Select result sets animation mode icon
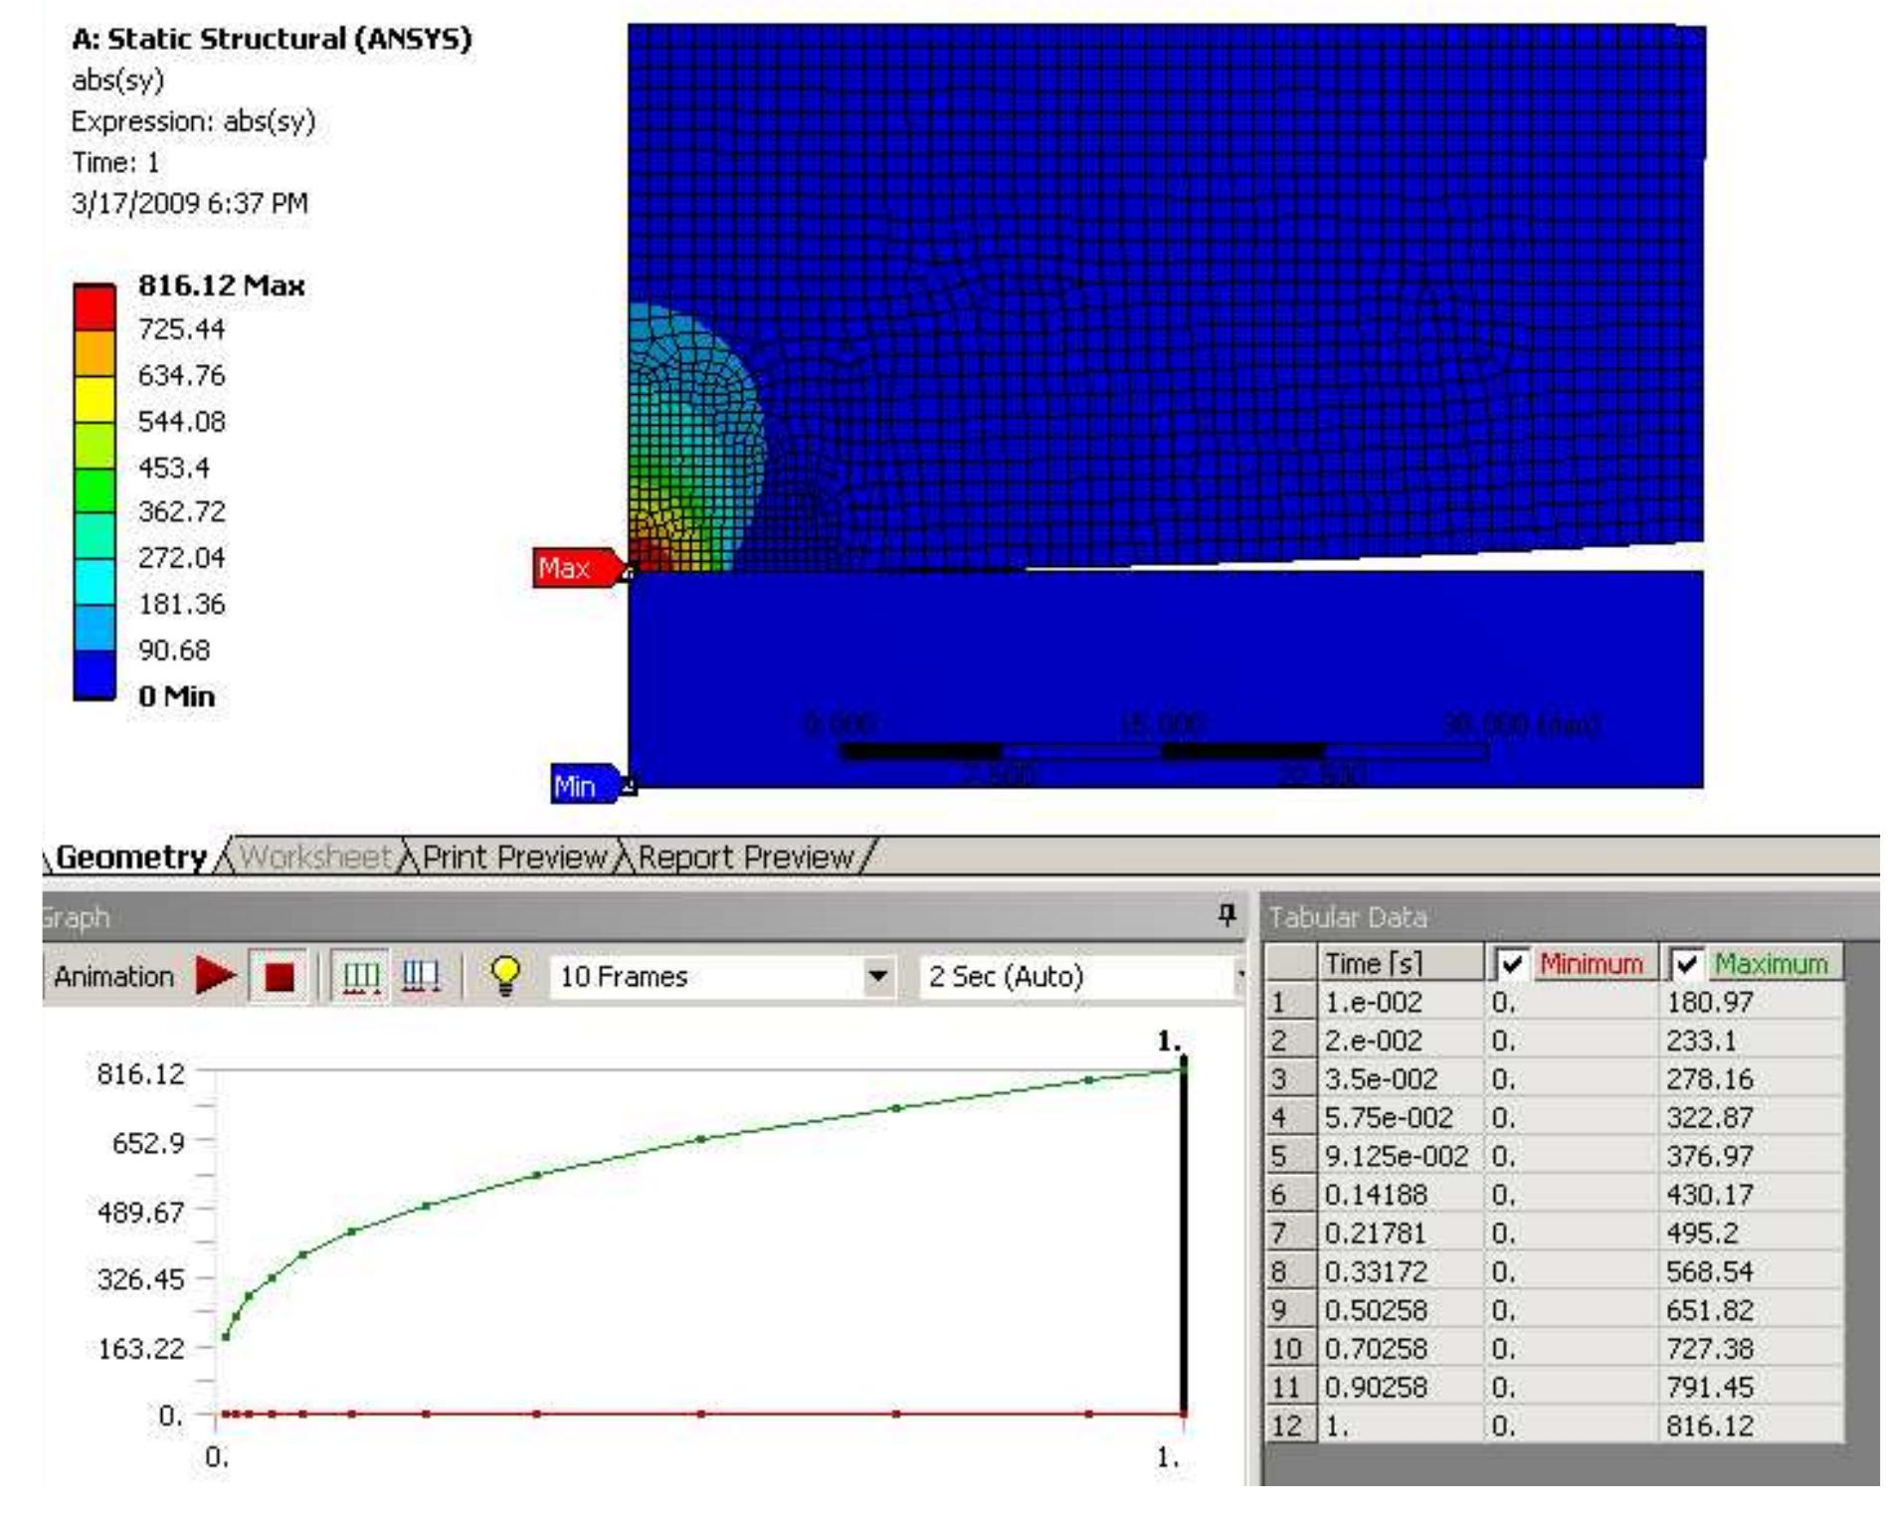The height and width of the screenshot is (1519, 1889). tap(421, 976)
